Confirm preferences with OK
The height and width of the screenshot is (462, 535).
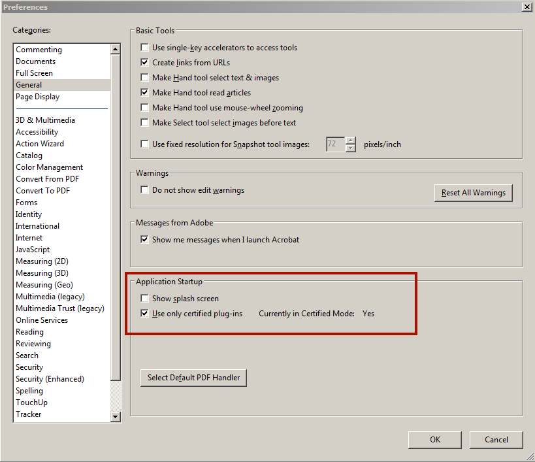tap(434, 439)
